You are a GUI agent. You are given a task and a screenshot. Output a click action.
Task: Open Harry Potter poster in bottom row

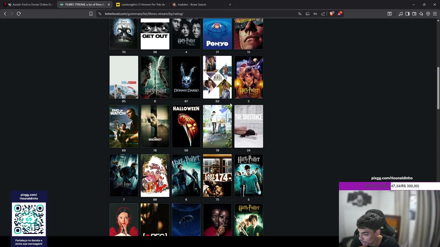pyautogui.click(x=249, y=220)
